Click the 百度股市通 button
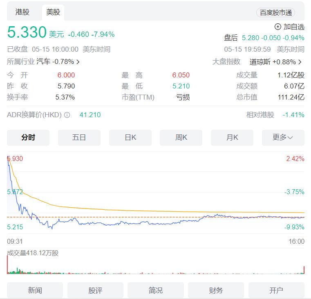The width and height of the screenshot is (311, 299). pos(276,13)
